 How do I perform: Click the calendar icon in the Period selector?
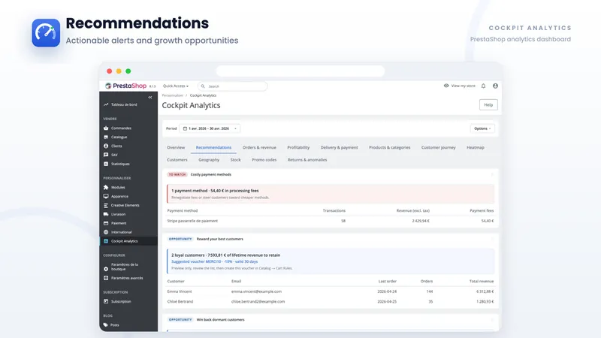[185, 128]
